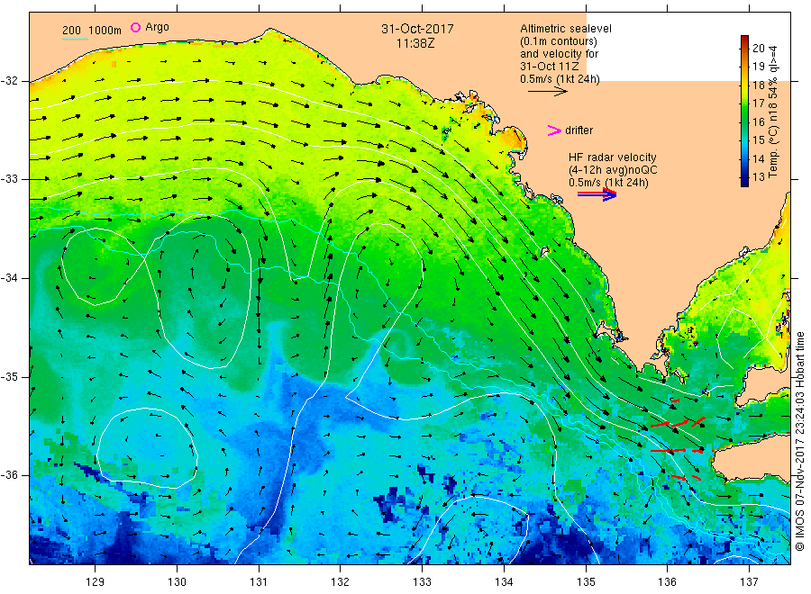Image resolution: width=811 pixels, height=594 pixels.
Task: Click the colorbar value 14
Action: tap(759, 158)
